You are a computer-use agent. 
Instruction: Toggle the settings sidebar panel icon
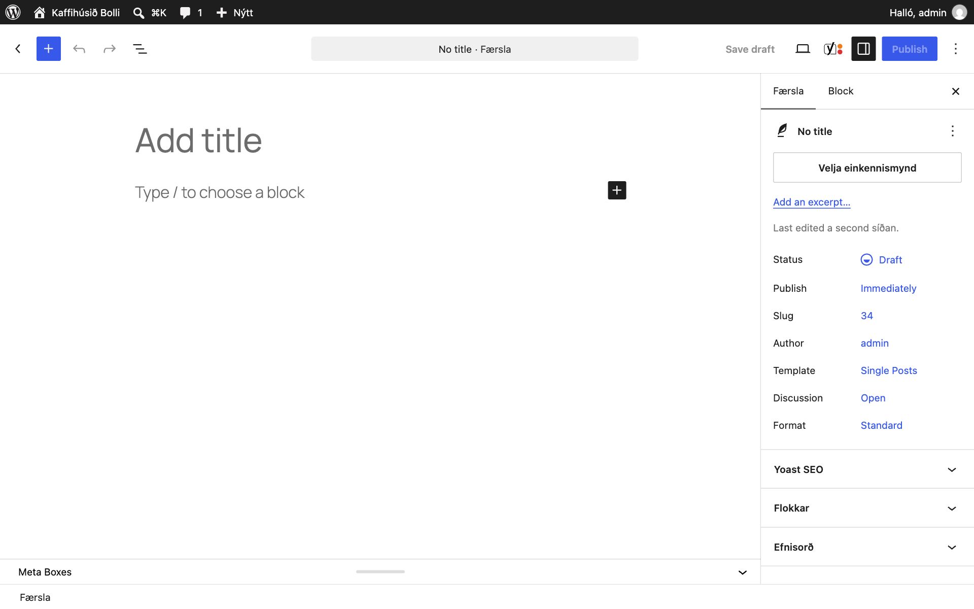coord(863,49)
